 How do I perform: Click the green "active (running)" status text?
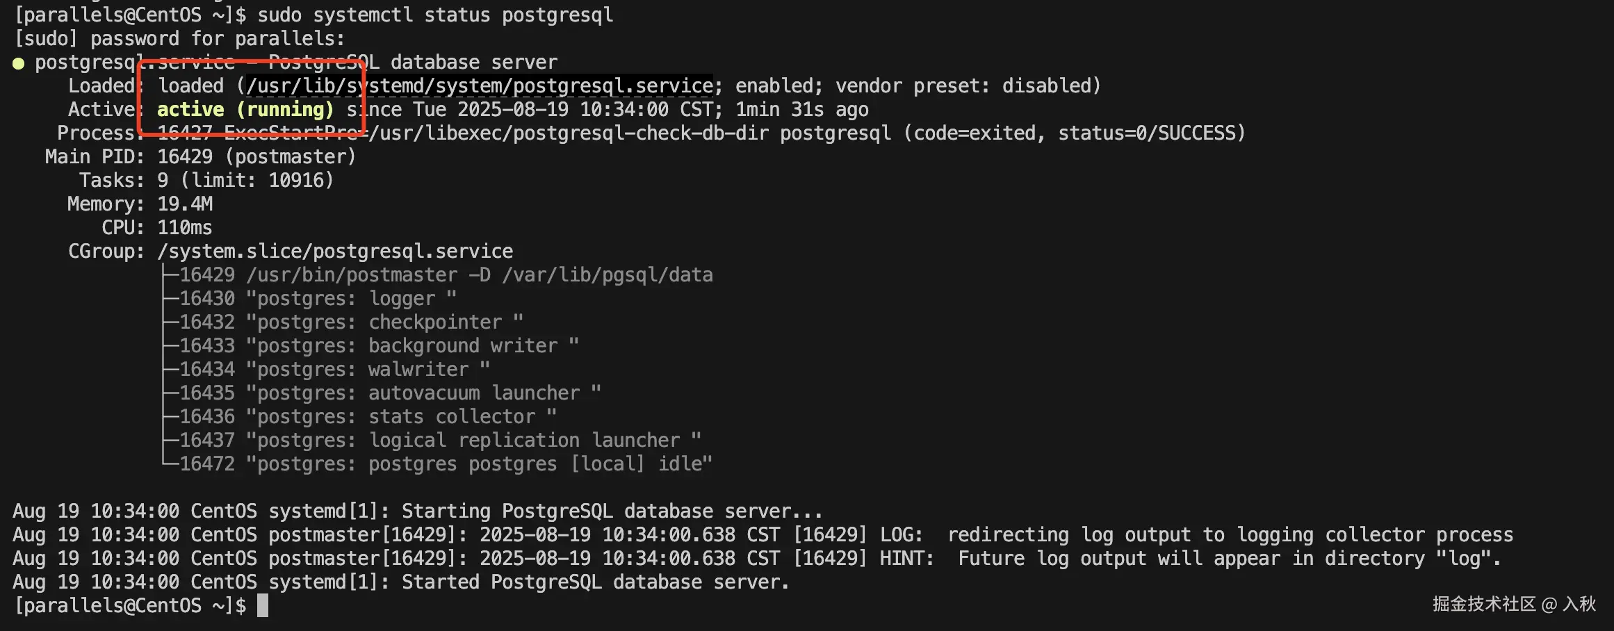(245, 110)
